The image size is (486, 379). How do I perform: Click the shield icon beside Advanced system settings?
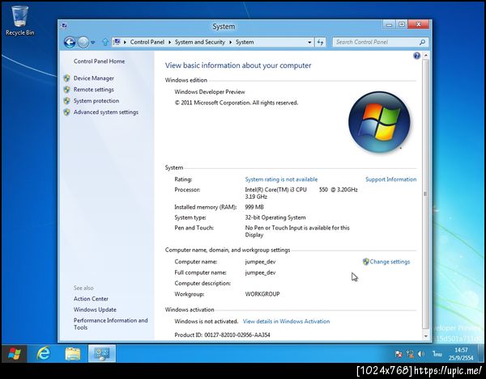(x=66, y=112)
